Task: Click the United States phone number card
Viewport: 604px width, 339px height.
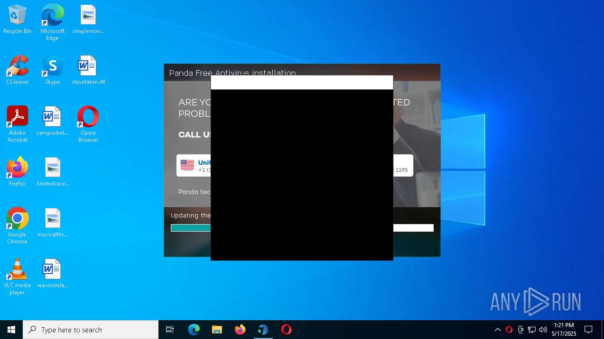Action: [194, 165]
